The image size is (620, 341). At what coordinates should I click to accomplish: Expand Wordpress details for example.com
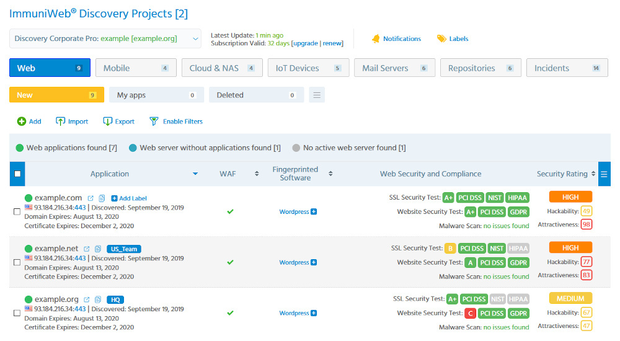tap(314, 211)
